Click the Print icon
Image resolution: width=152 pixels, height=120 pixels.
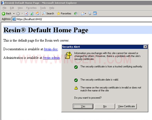point(90,13)
